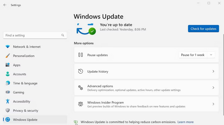Click the More options heading

[84, 43]
